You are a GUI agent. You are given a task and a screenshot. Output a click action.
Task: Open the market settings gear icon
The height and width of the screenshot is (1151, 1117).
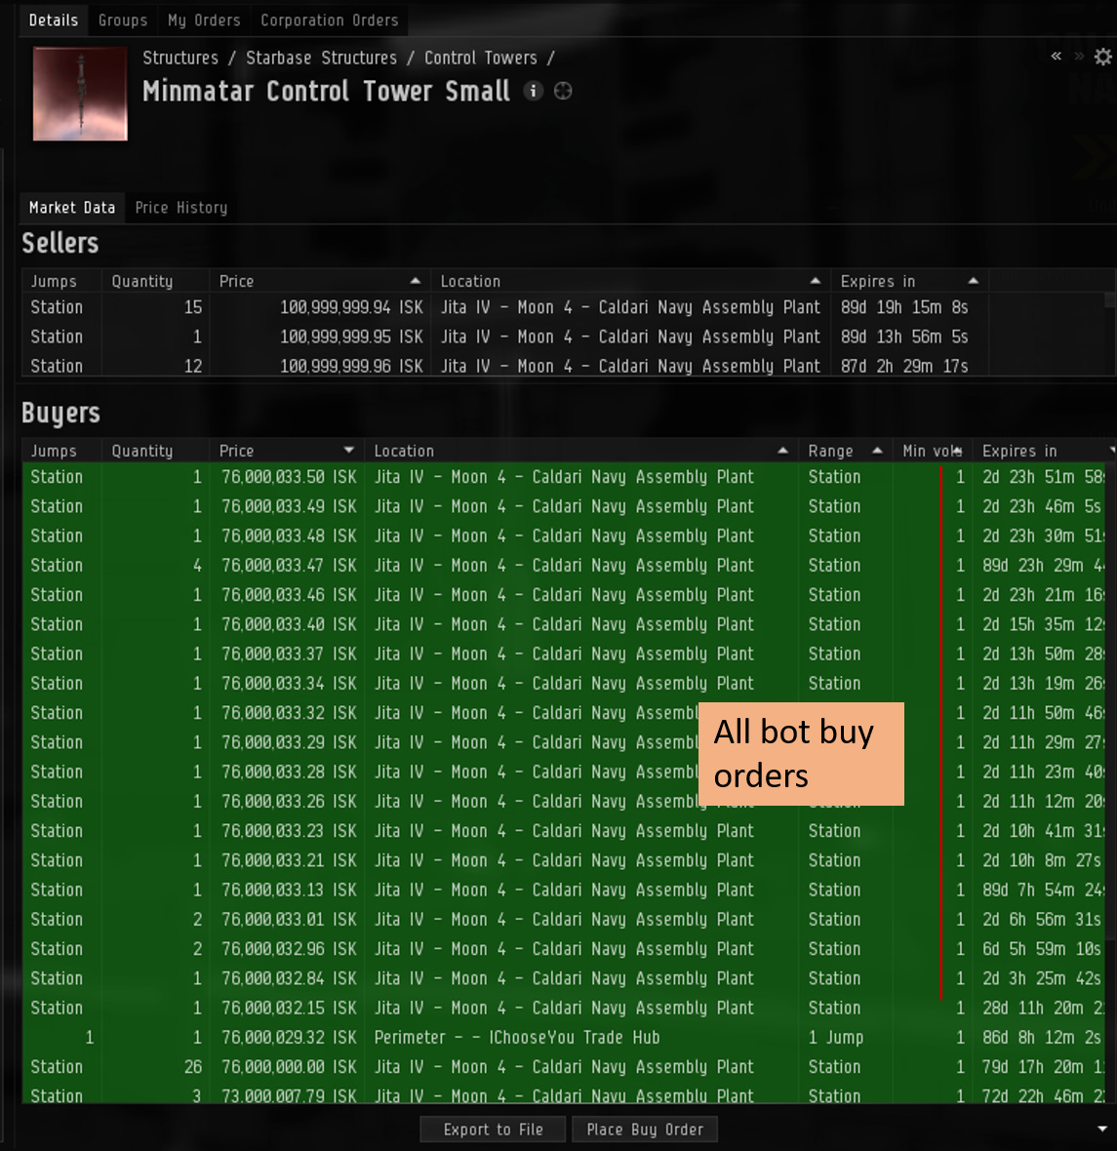click(1103, 57)
